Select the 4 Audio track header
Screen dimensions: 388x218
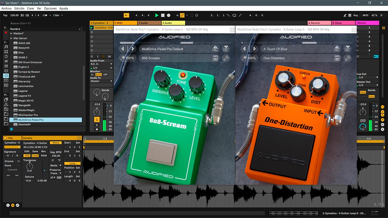(x=173, y=23)
